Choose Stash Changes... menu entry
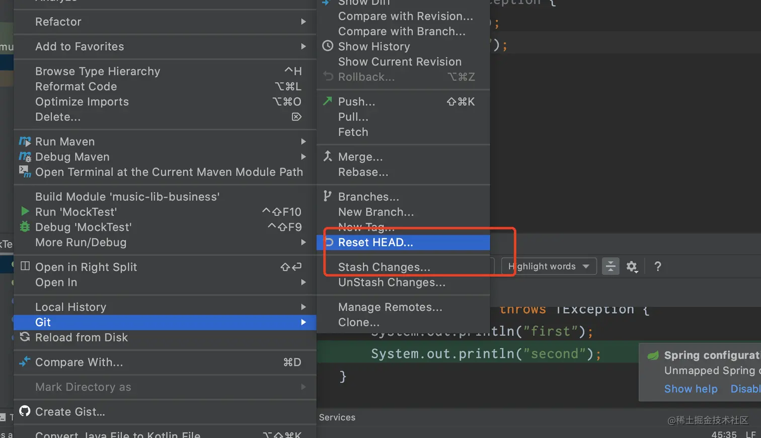This screenshot has height=438, width=761. [x=384, y=267]
